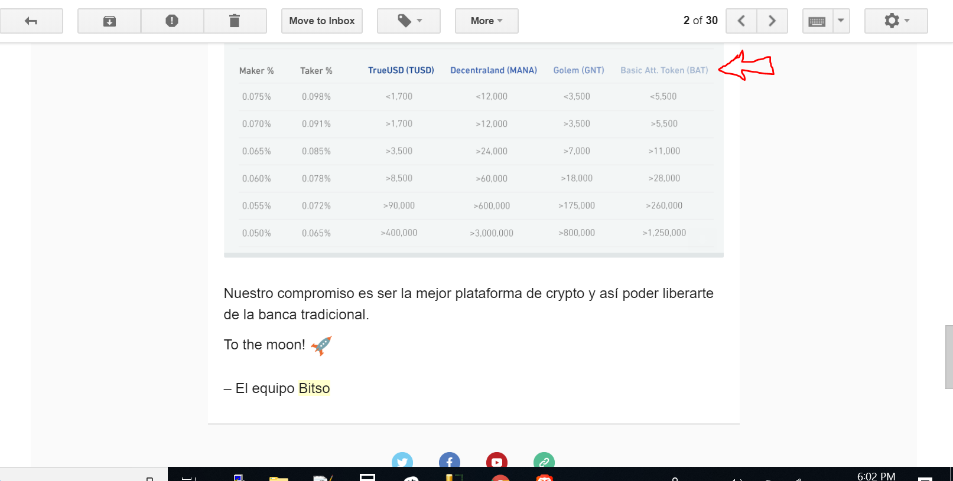
Task: Select the '0.075%' maker fee cell
Action: [256, 97]
